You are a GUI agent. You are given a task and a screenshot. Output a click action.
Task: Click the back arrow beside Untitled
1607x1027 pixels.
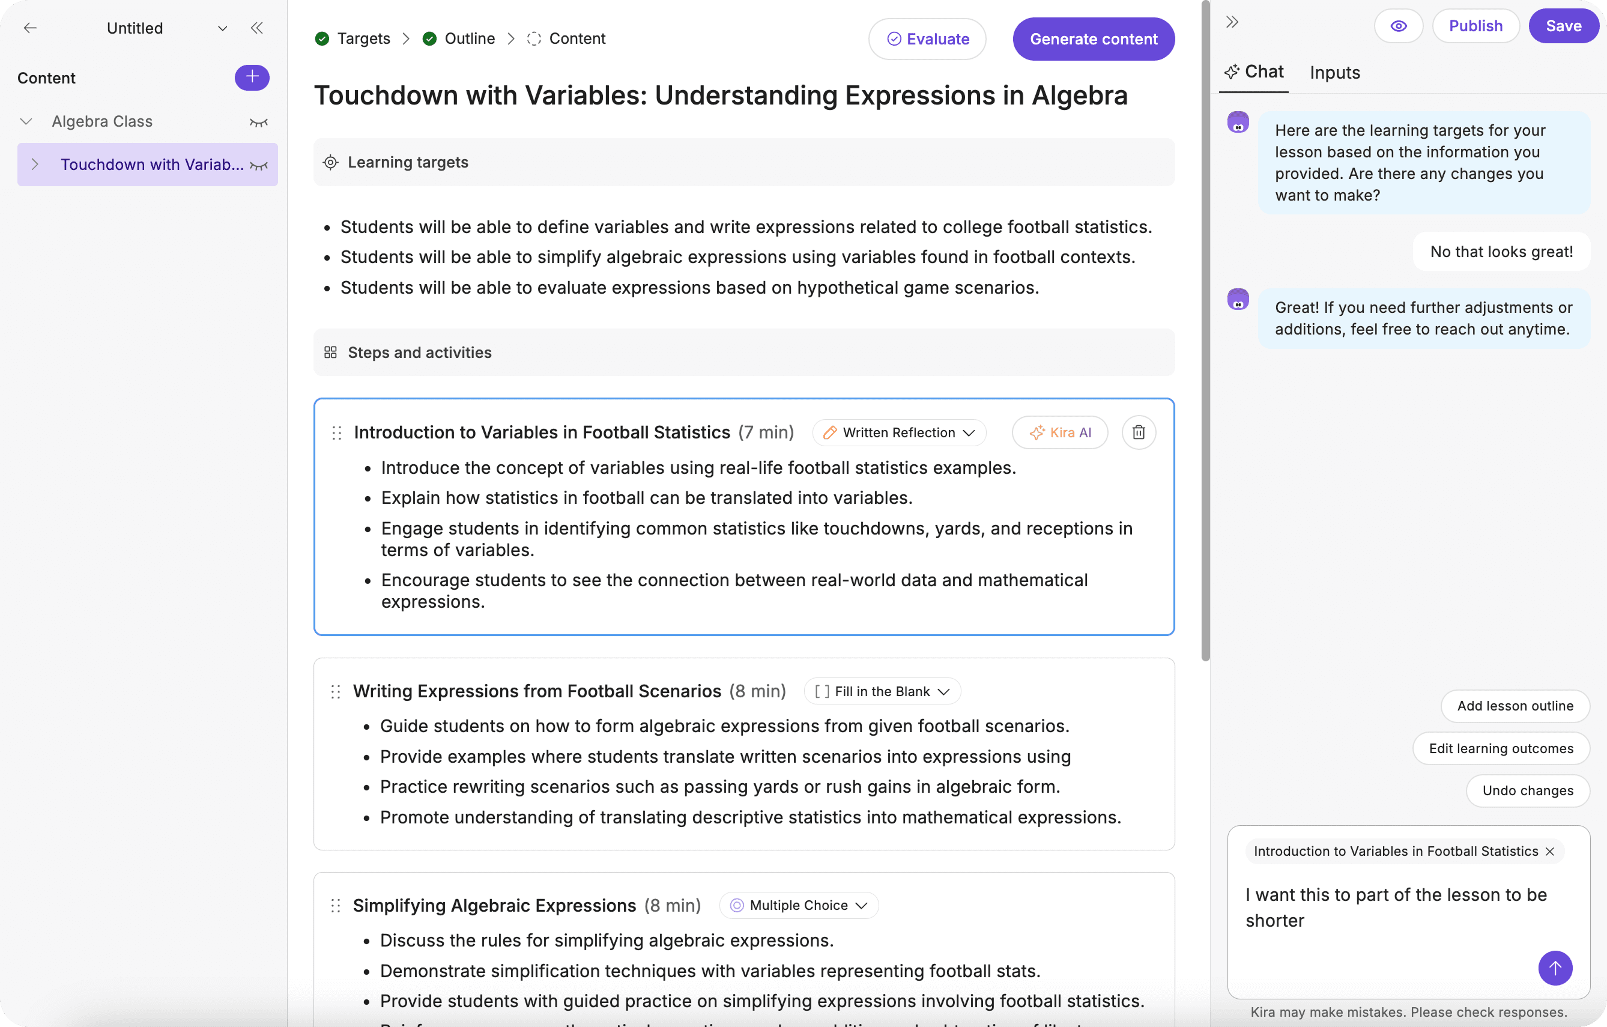point(30,28)
